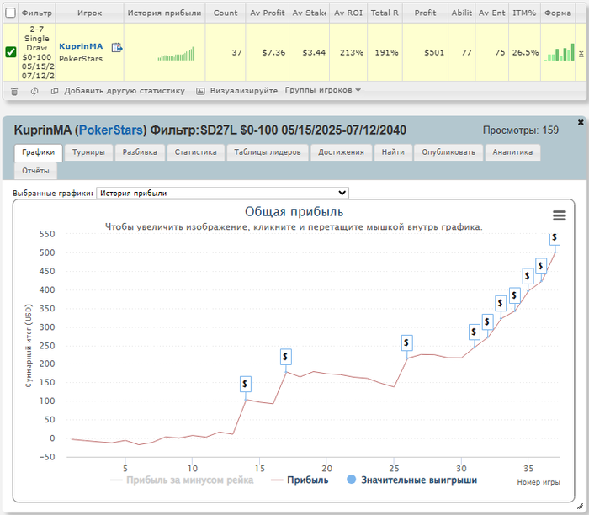Click Добавить другую статистику
This screenshot has width=589, height=515.
pyautogui.click(x=124, y=91)
